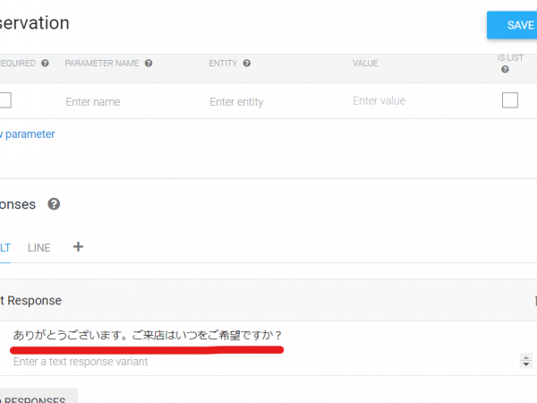Click the ADD RESPONSES button
The height and width of the screenshot is (403, 537).
38,396
